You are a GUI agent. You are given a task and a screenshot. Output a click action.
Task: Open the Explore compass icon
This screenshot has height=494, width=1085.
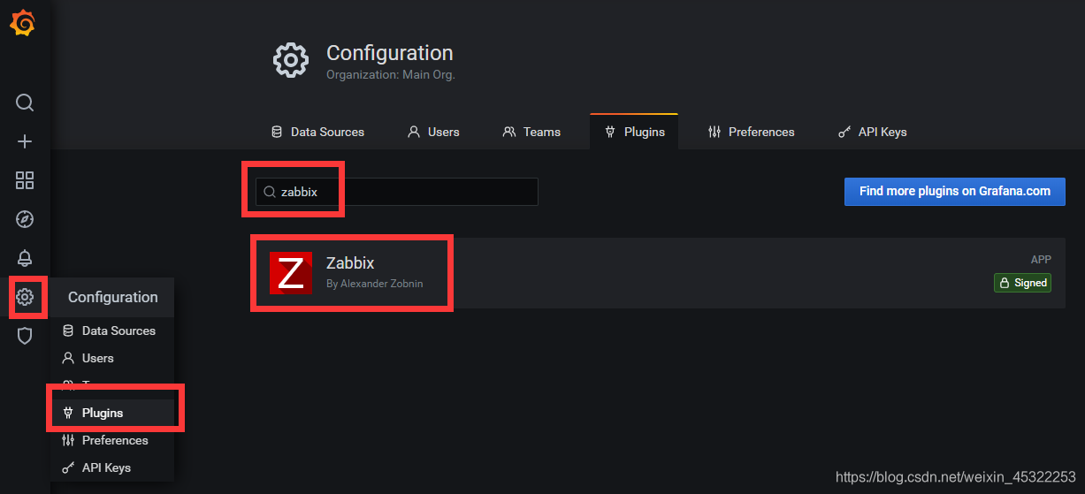(25, 219)
